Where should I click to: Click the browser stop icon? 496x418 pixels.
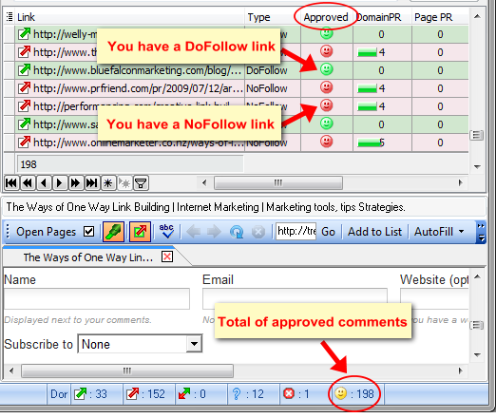click(x=258, y=232)
